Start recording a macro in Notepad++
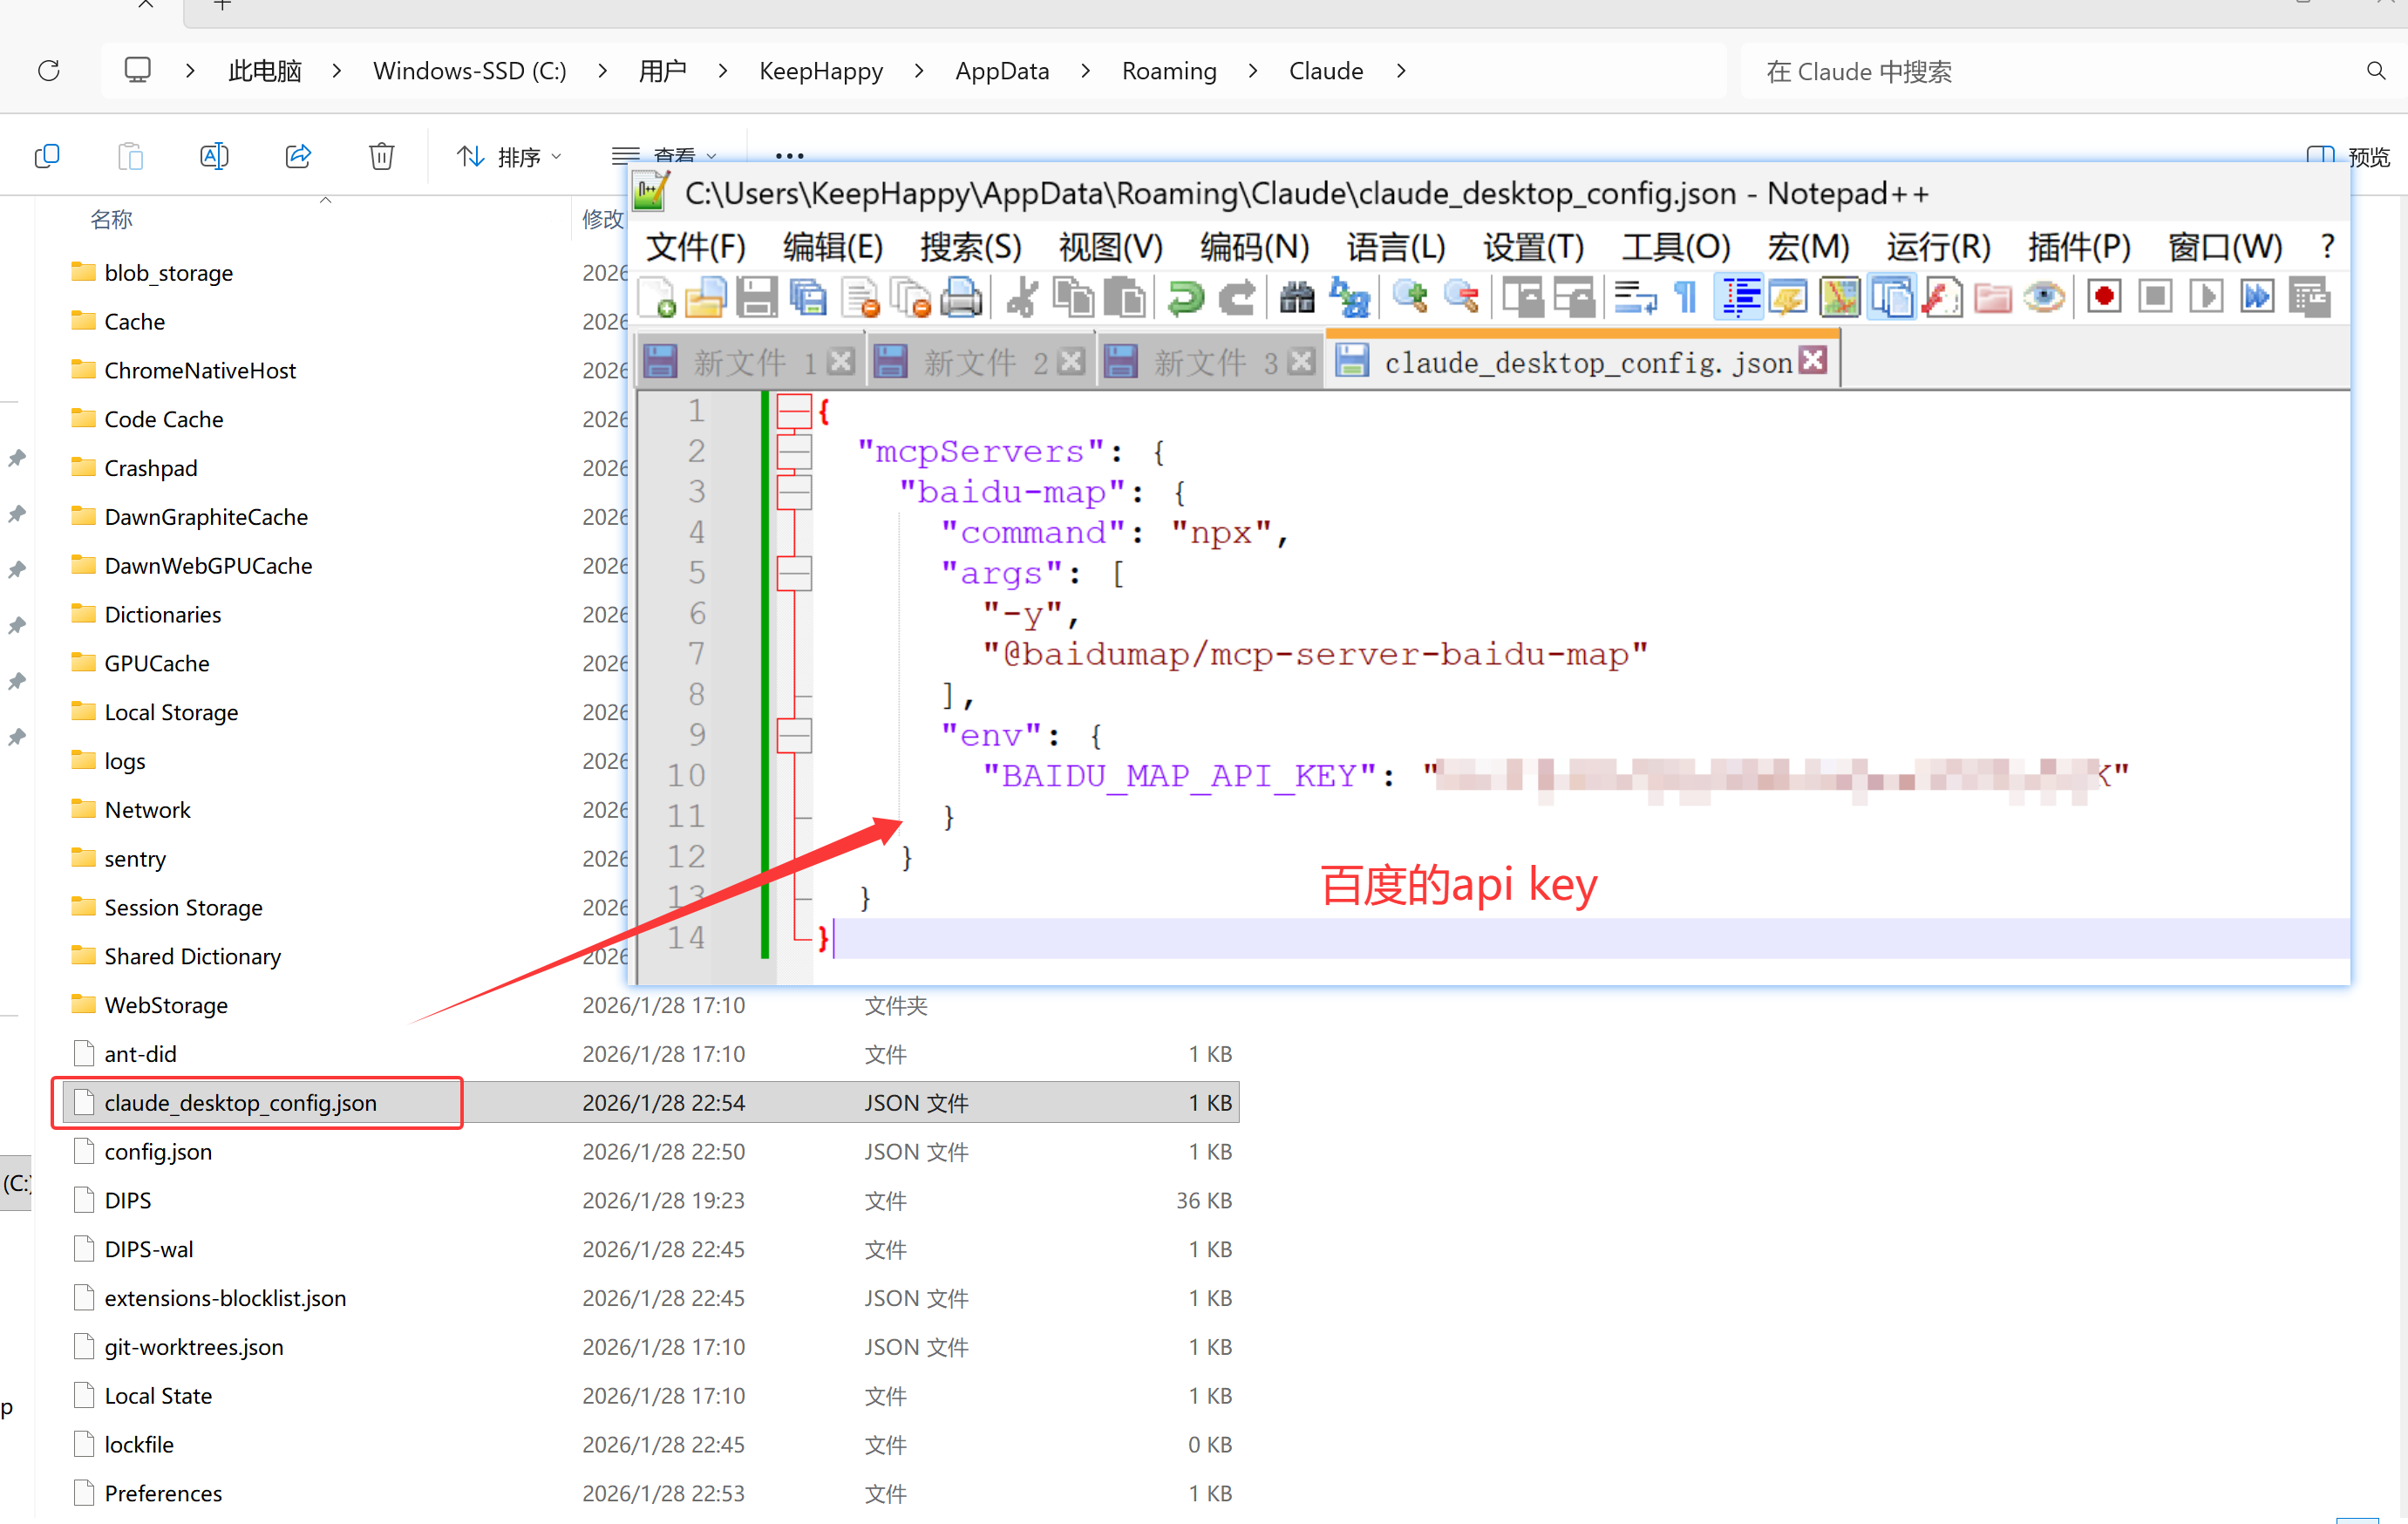 point(2103,296)
